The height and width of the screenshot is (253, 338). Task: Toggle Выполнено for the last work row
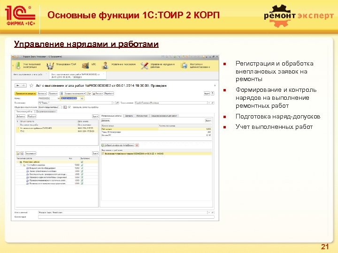(82, 184)
